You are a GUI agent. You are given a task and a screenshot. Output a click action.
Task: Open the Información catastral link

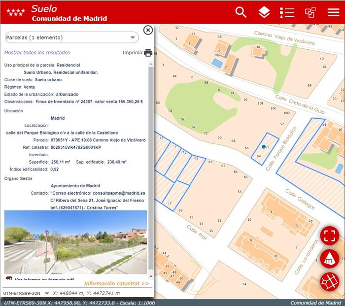click(116, 283)
